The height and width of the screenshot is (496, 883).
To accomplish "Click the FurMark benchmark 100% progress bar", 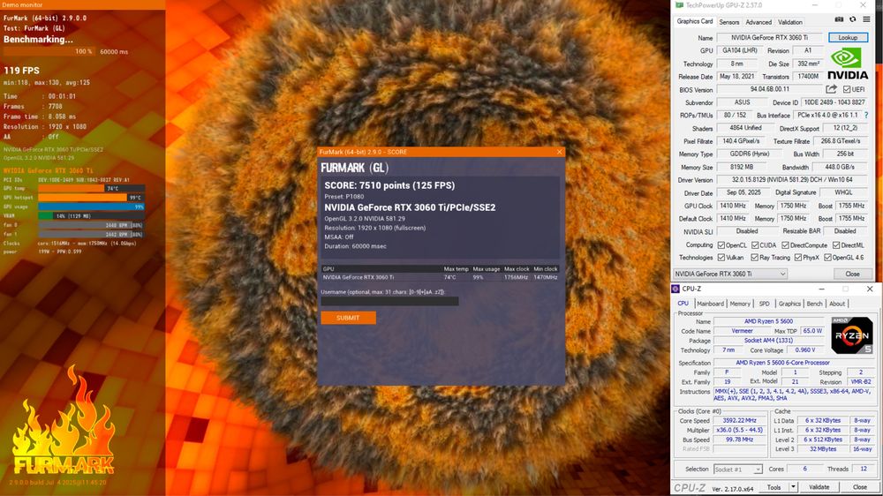I will point(49,51).
